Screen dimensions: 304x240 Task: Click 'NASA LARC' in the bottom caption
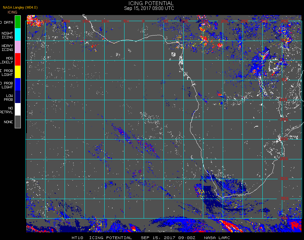(x=217, y=238)
